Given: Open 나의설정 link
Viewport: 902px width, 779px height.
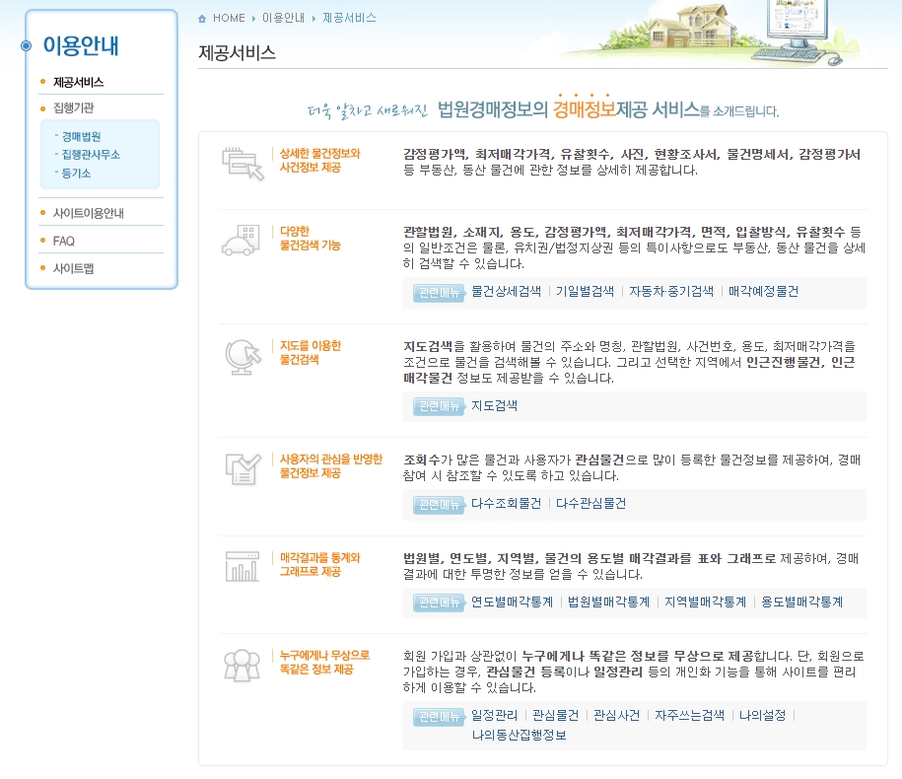Looking at the screenshot, I should point(763,715).
